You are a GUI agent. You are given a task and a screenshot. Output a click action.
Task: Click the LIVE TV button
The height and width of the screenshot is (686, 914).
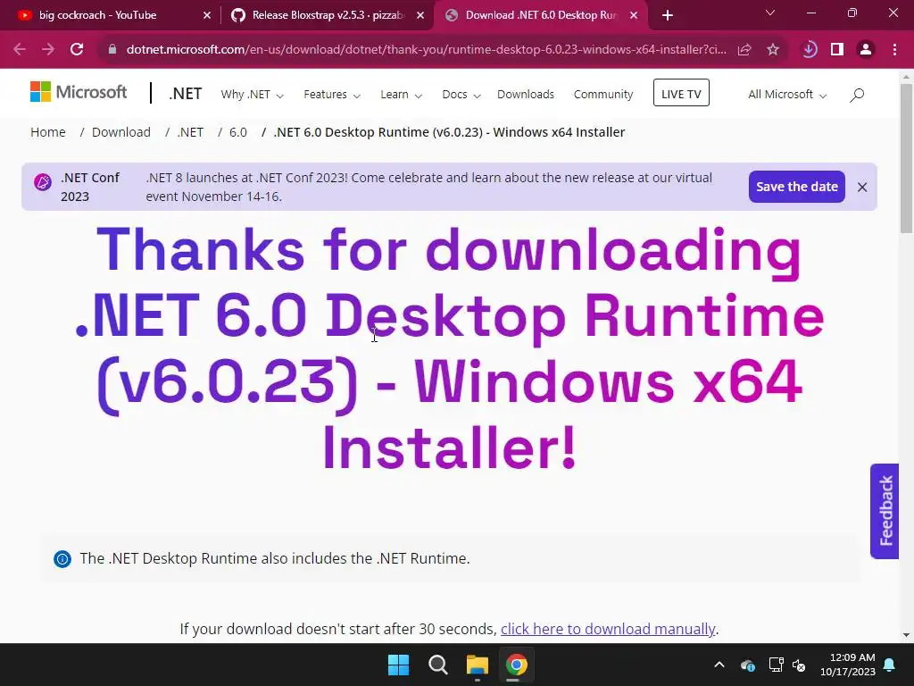click(x=681, y=93)
